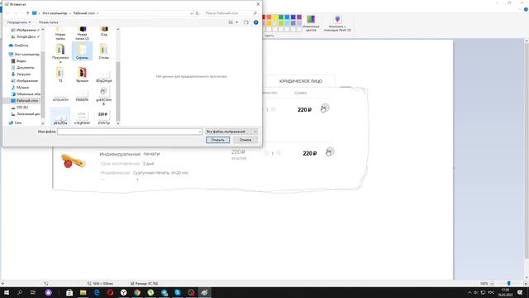The height and width of the screenshot is (298, 529).
Task: Click Изменить с помощью Paint 3D
Action: click(x=337, y=23)
